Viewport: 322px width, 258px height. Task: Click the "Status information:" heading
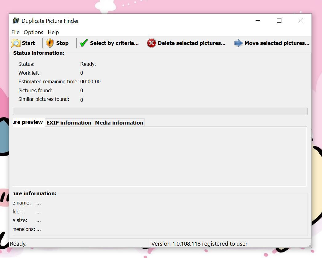39,53
